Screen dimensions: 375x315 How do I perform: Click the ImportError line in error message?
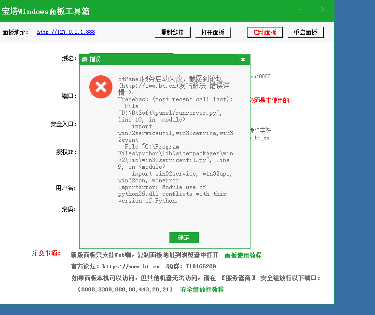click(x=162, y=187)
